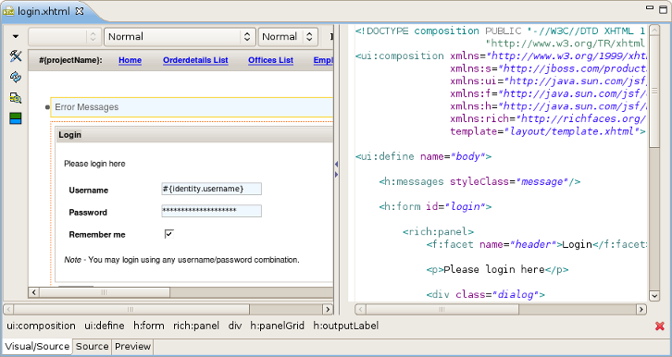The height and width of the screenshot is (357, 672).
Task: Select the Login panel header
Action: click(195, 135)
